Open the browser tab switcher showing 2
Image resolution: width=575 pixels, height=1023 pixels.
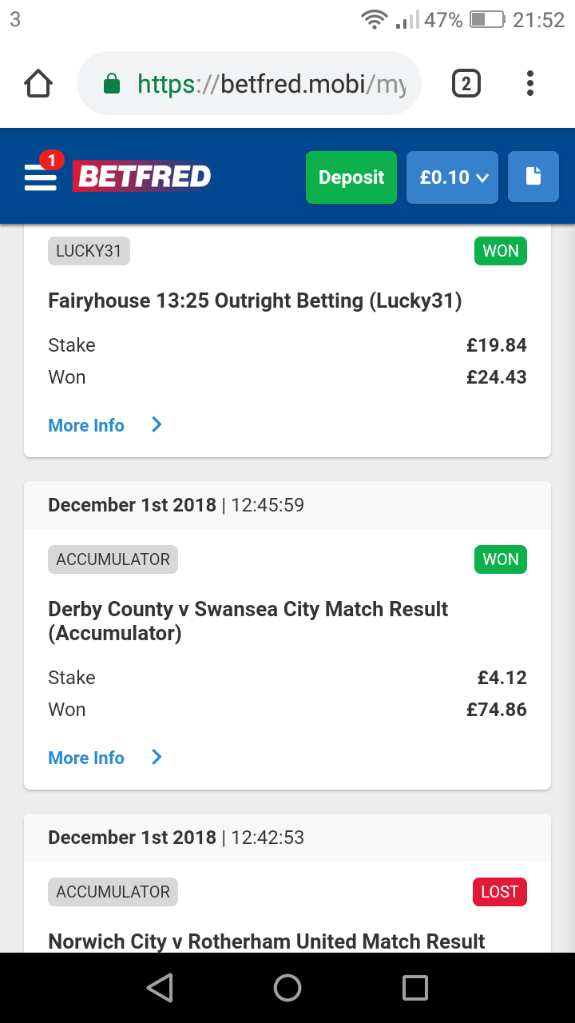point(466,84)
